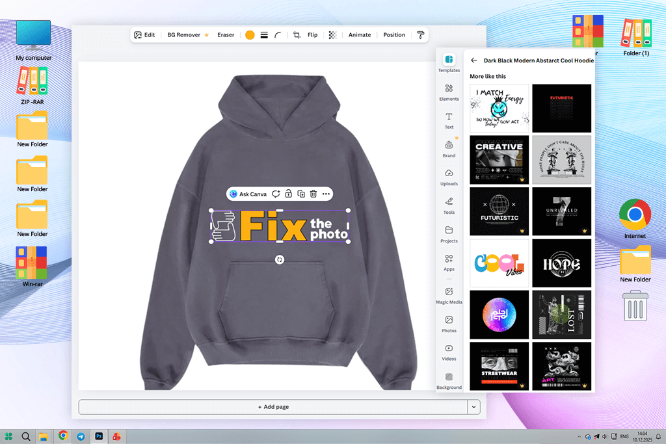Activate the crop icon

(x=297, y=35)
